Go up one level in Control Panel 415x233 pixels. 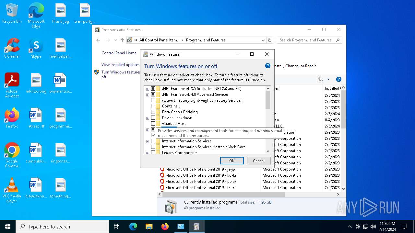122,40
